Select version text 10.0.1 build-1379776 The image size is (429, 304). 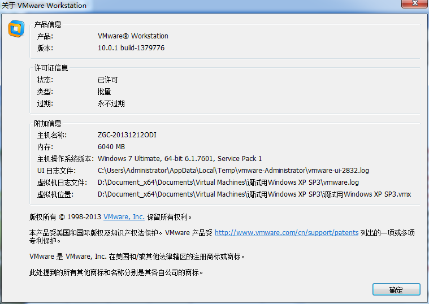click(x=131, y=48)
